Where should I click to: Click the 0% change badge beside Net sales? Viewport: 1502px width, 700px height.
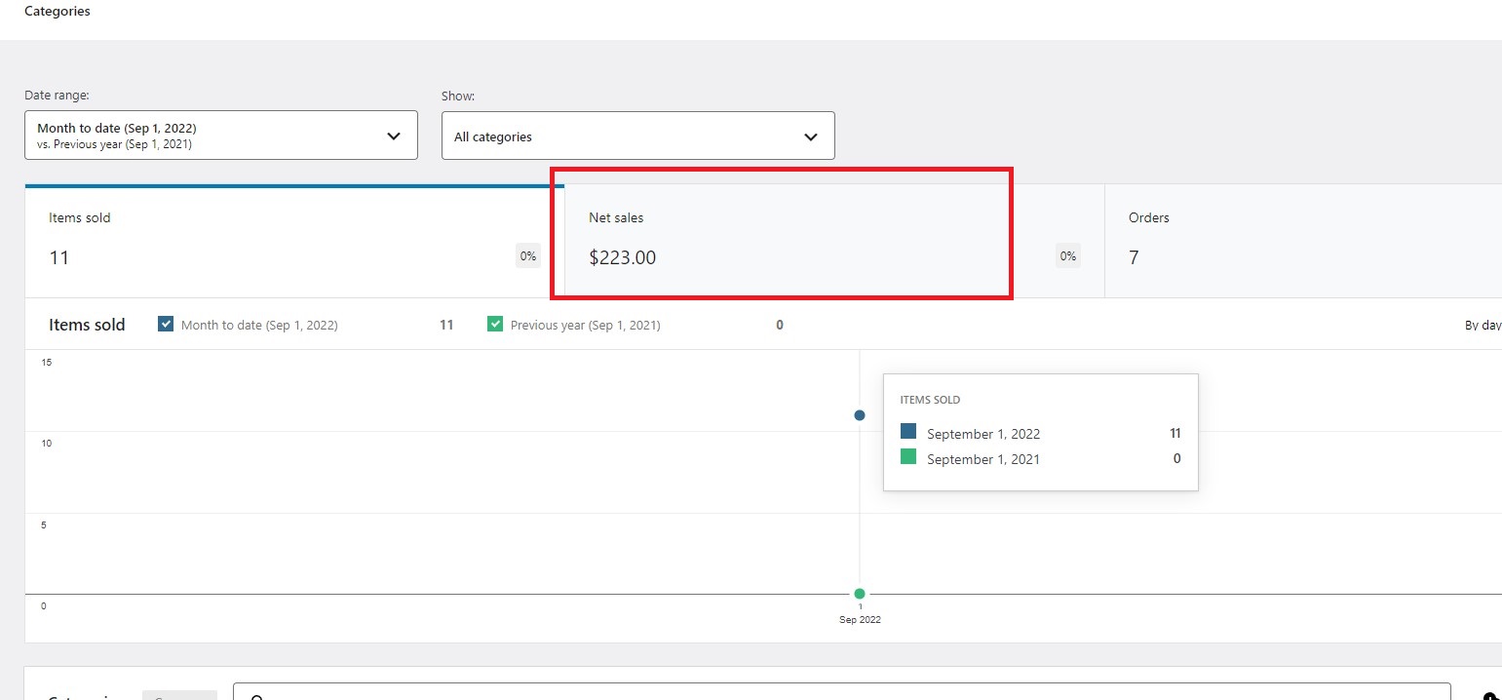pyautogui.click(x=1067, y=255)
